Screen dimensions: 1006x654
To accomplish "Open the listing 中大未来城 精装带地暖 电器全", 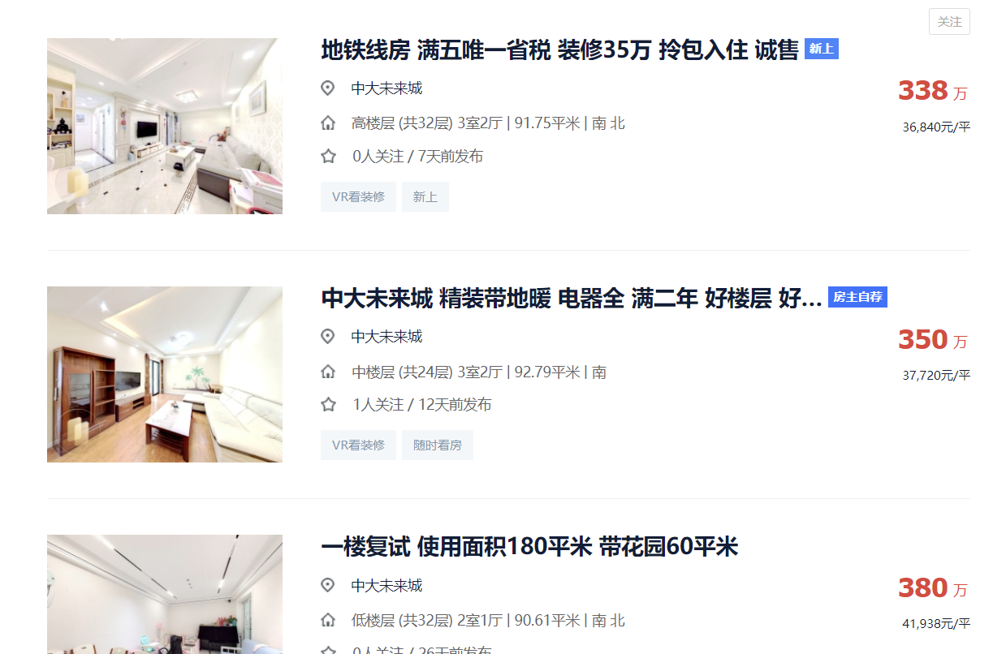I will 572,299.
